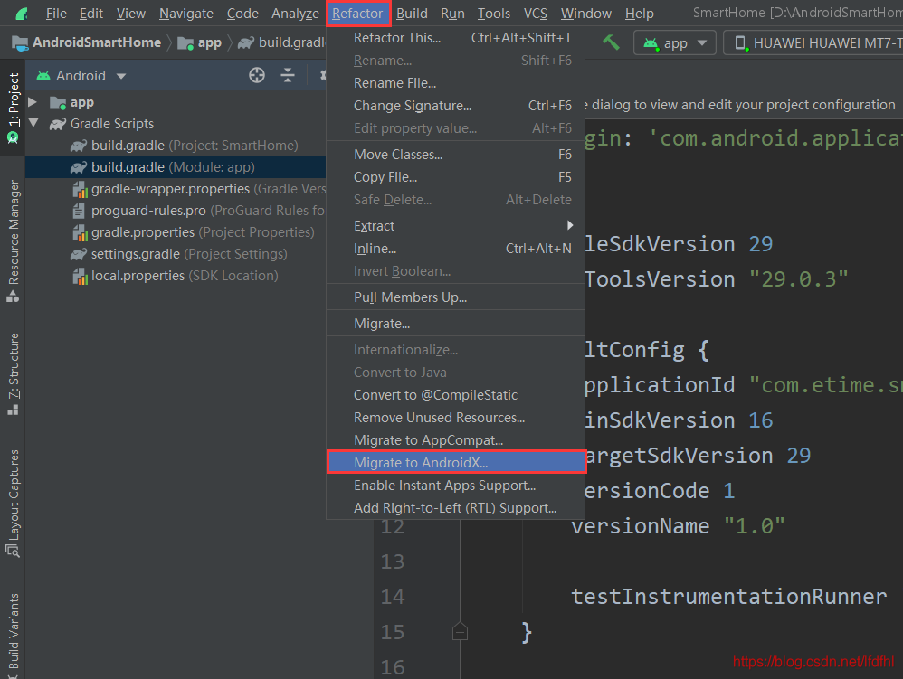Collapse the Gradle Scripts tree node
Screen dimensions: 903x679
point(33,123)
